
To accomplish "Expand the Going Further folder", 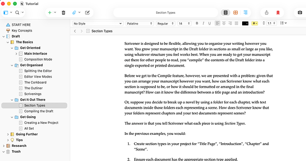I will tap(8, 134).
